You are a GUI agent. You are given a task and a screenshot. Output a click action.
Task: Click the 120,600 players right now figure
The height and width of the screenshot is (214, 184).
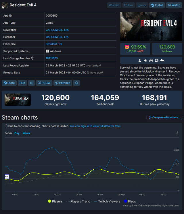point(55,98)
